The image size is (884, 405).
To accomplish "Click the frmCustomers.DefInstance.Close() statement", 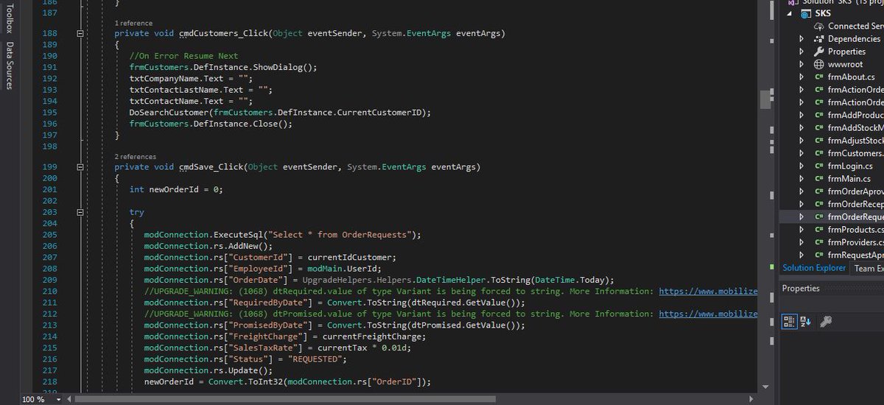I will click(211, 124).
